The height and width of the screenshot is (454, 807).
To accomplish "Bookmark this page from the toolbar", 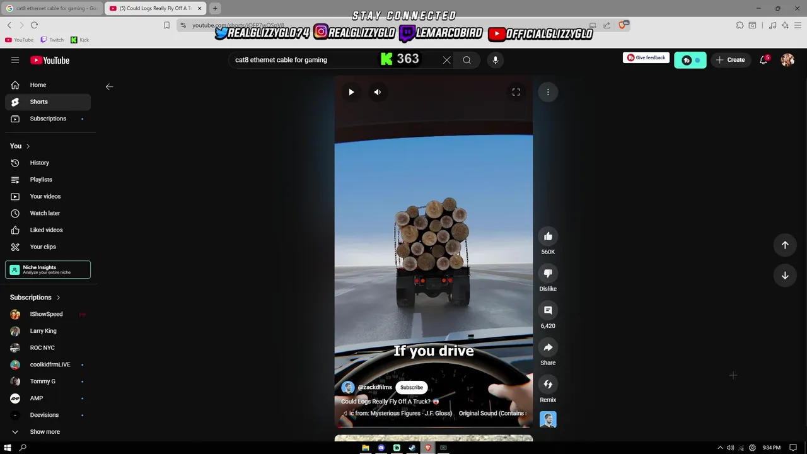I will (166, 25).
